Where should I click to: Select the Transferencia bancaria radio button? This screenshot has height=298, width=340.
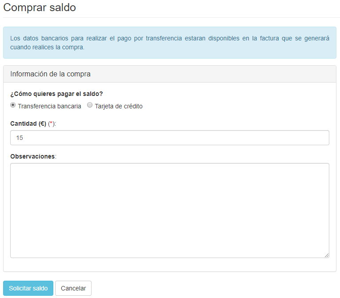click(13, 106)
